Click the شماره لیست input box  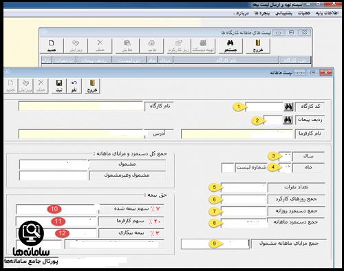pos(228,168)
